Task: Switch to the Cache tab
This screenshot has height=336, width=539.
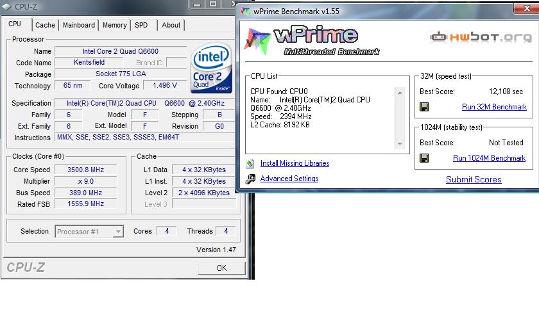Action: pos(45,25)
